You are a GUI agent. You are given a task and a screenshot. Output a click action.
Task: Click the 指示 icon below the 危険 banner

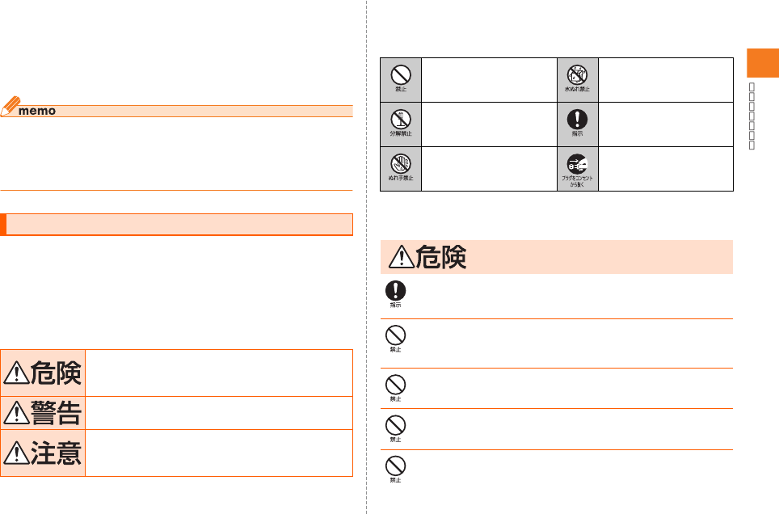pyautogui.click(x=395, y=294)
